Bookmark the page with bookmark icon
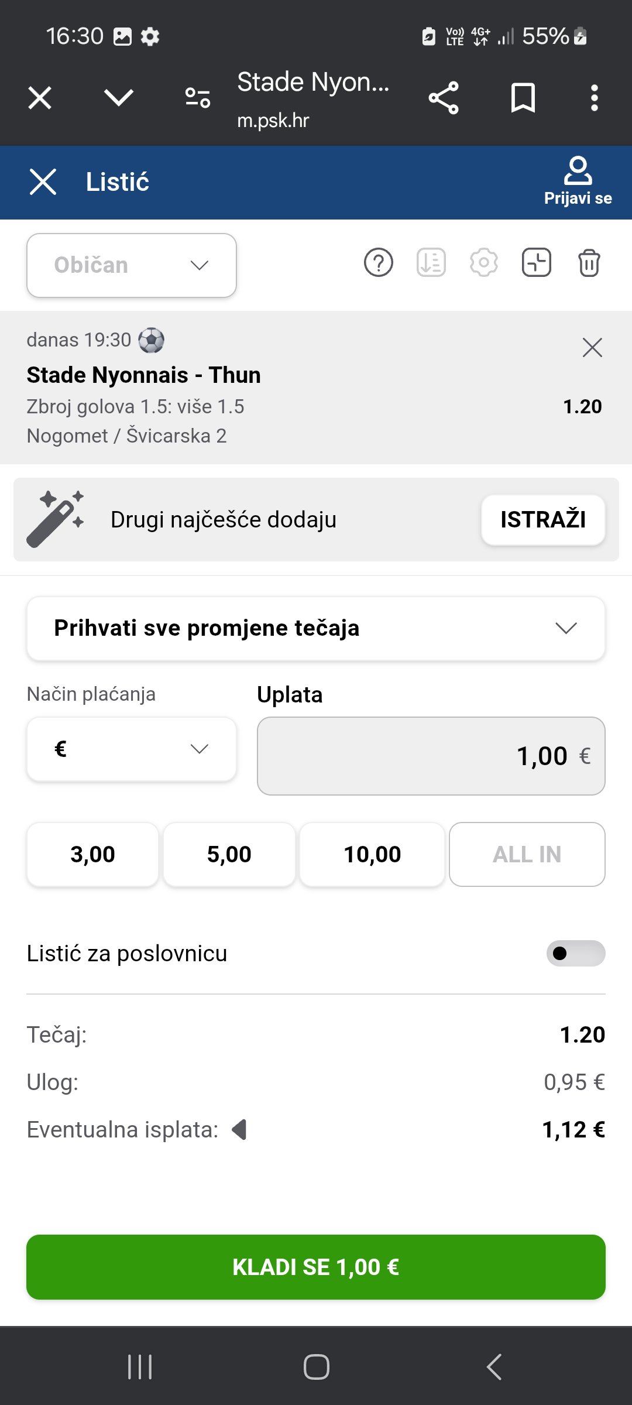The image size is (632, 1405). [x=523, y=98]
